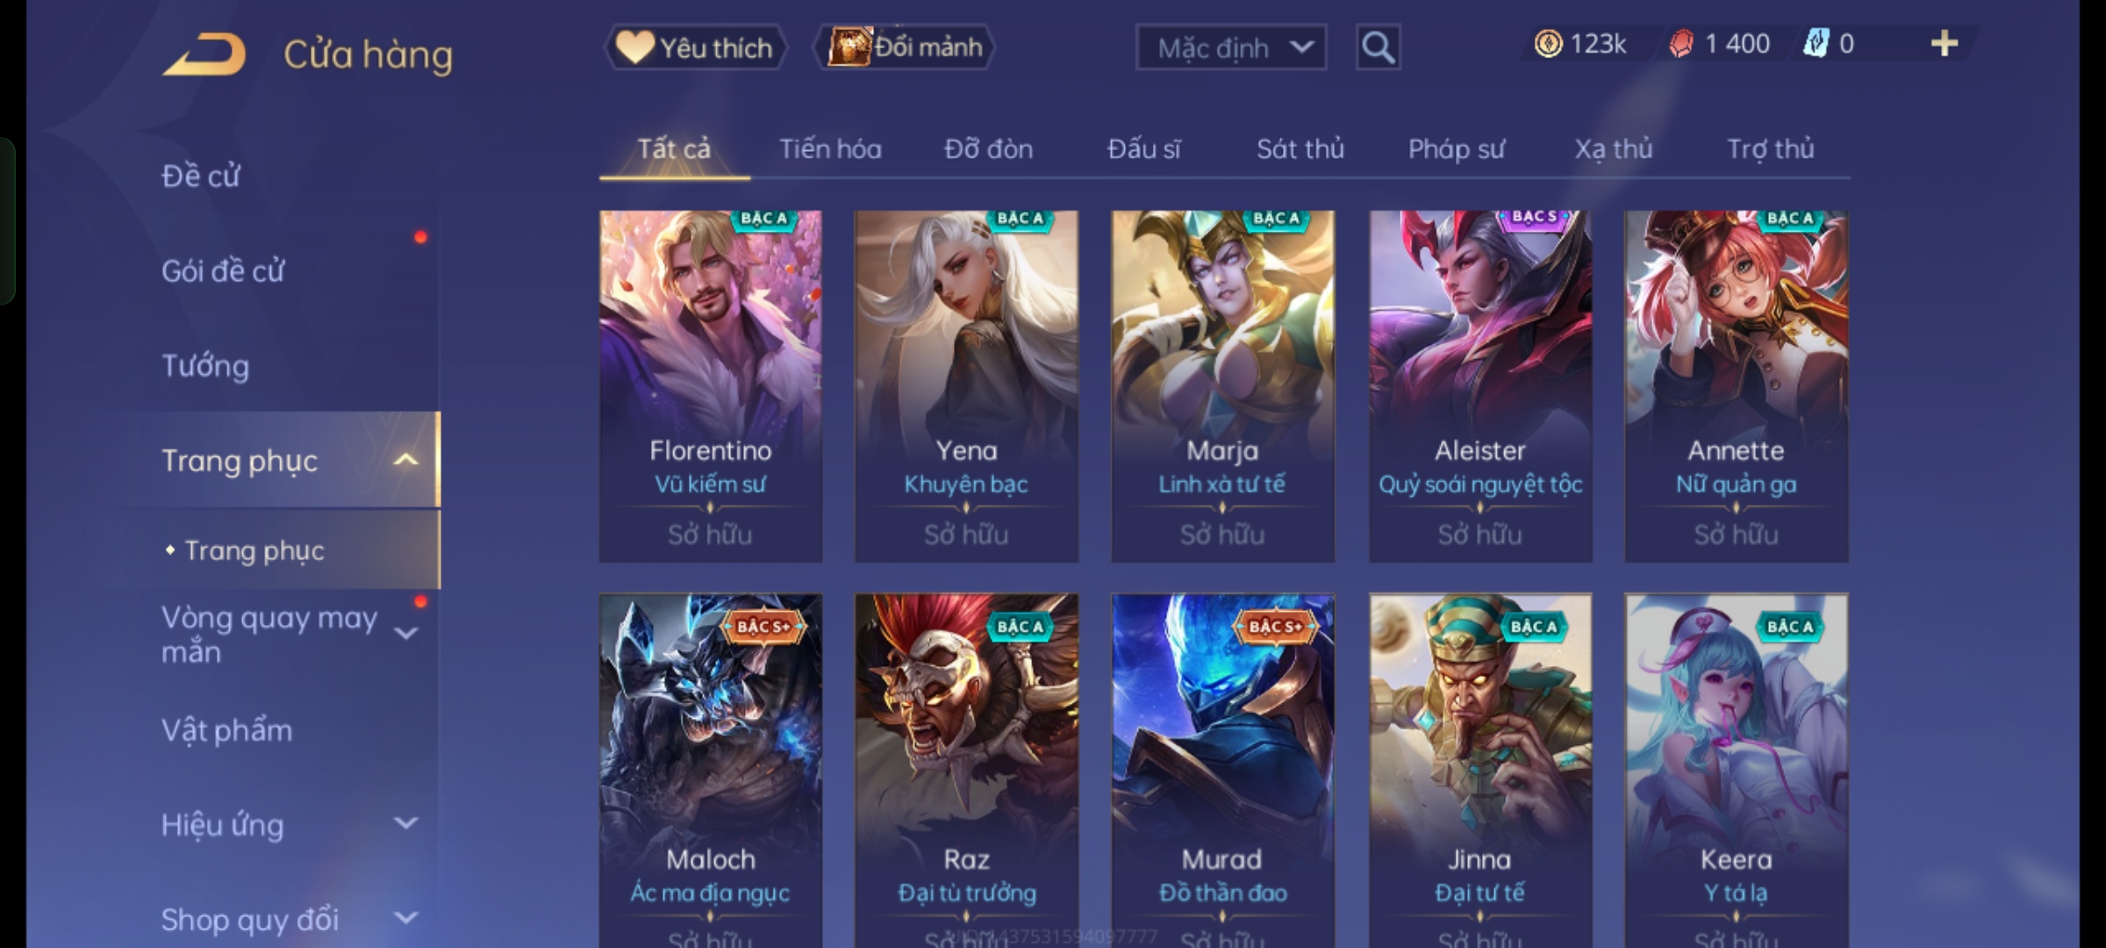Open the Gói đề cử menu
Viewport: 2106px width, 948px height.
pos(223,271)
